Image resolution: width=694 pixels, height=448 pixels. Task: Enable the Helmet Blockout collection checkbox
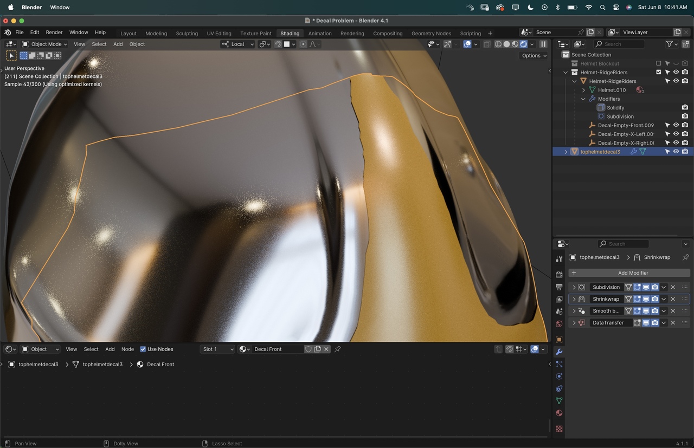pos(659,63)
